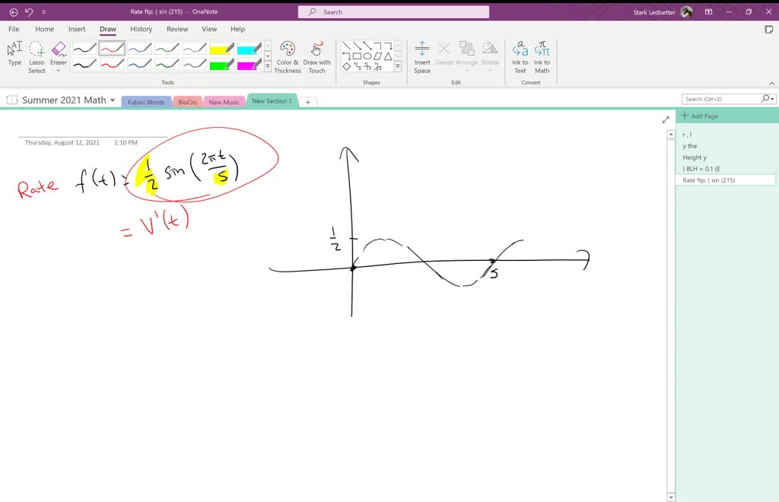Screen dimensions: 779x502
Task: Expand the pen gallery more options
Action: tap(268, 66)
